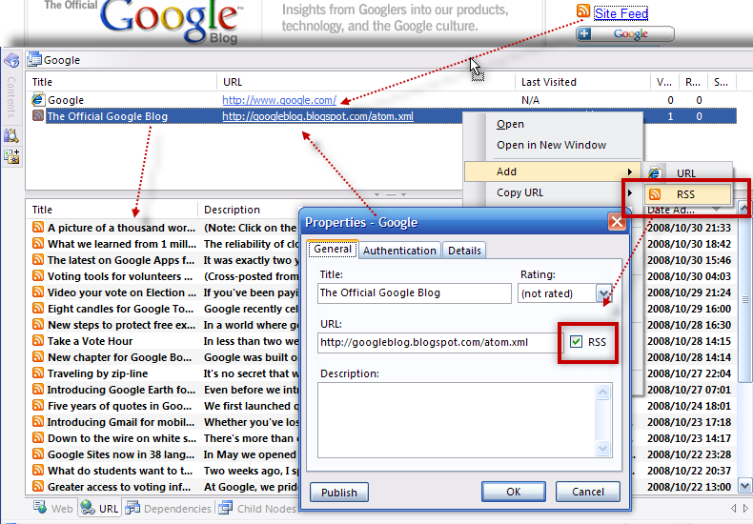Switch to the Child Nodes bottom tab
This screenshot has width=753, height=524.
point(257,508)
